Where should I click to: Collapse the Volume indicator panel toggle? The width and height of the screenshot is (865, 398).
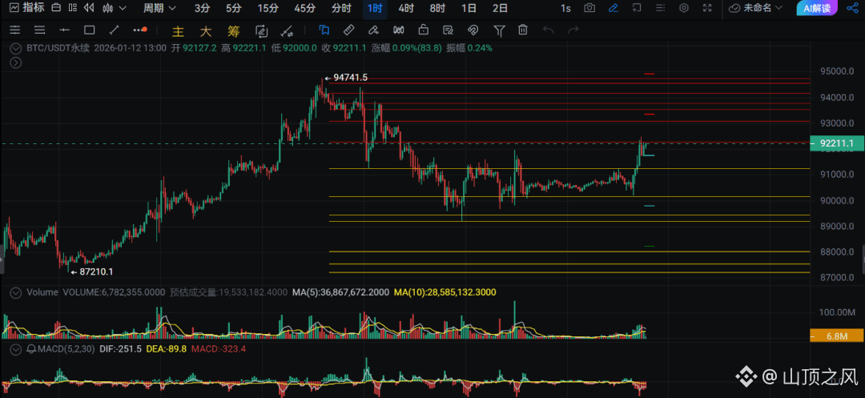pos(15,292)
